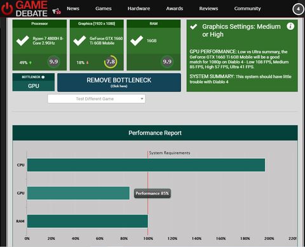Viewport: 305px width, 247px height.
Task: Click the circular badge showing 4
Action: (298, 9)
